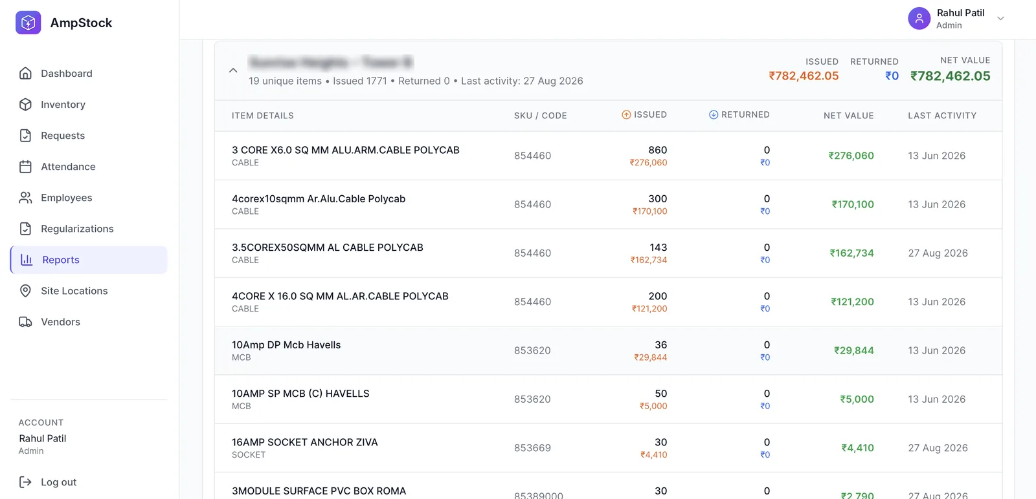The height and width of the screenshot is (499, 1036).
Task: Click the AmpStock brand name
Action: 81,23
